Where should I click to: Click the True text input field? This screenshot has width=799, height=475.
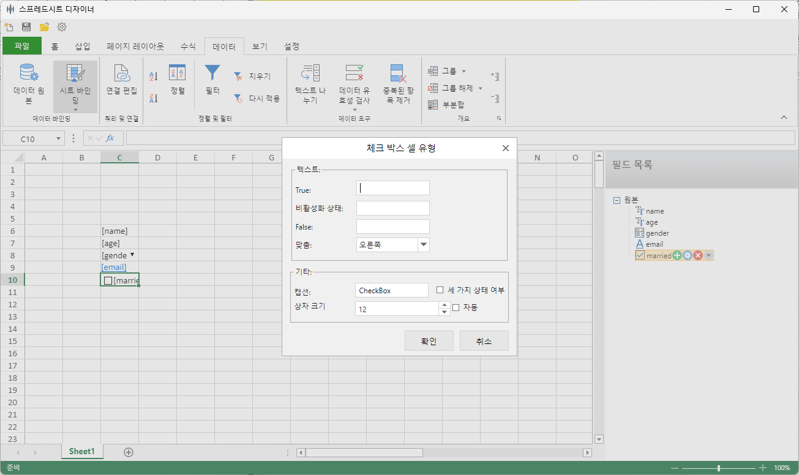(393, 188)
